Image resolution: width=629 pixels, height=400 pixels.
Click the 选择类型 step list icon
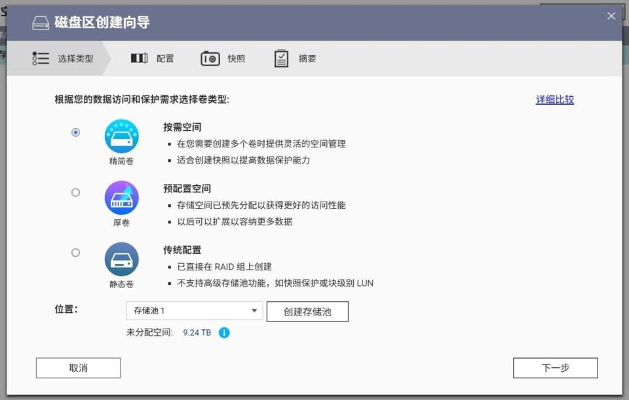pyautogui.click(x=40, y=58)
